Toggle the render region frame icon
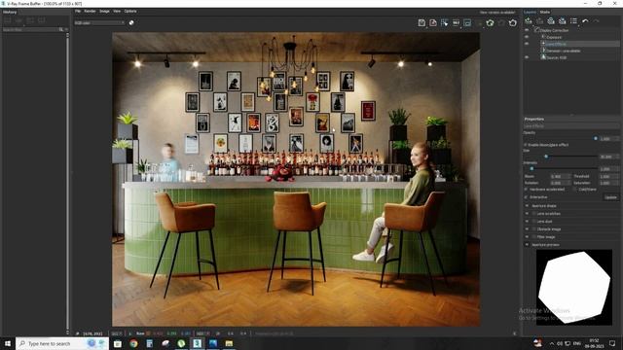This screenshot has width=623, height=350. [467, 23]
